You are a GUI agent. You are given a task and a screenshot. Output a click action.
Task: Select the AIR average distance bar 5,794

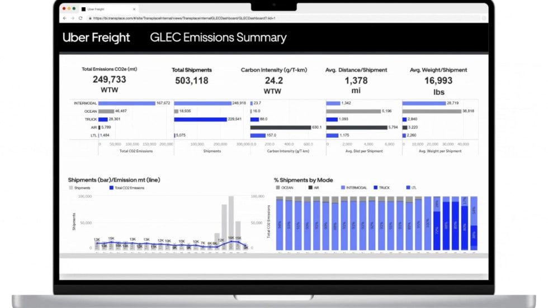[356, 127]
